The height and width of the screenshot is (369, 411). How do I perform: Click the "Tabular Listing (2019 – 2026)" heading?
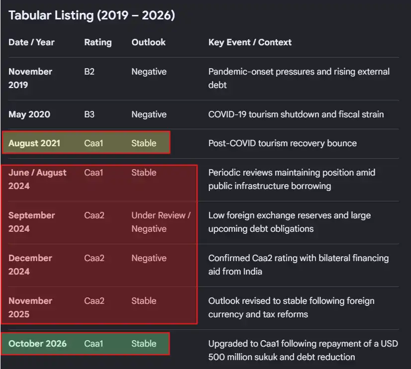pyautogui.click(x=92, y=15)
